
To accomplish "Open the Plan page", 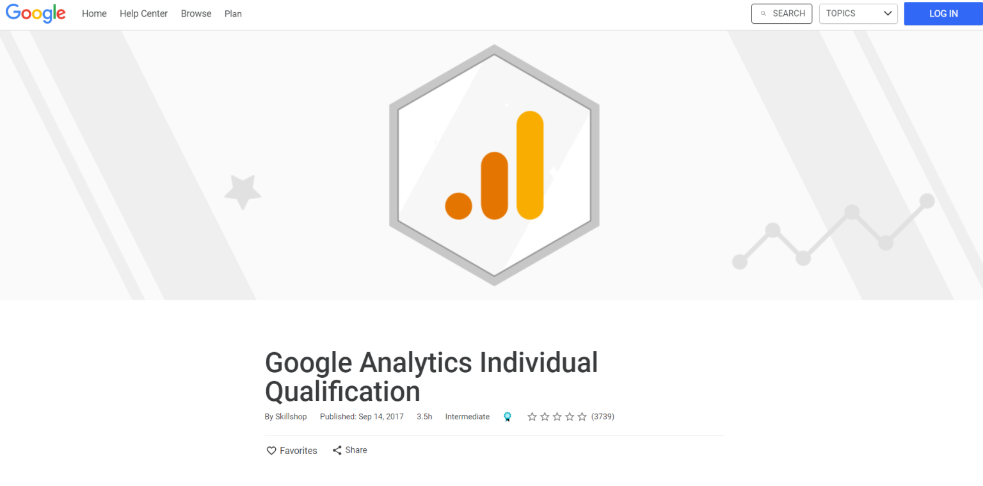I will coord(233,13).
